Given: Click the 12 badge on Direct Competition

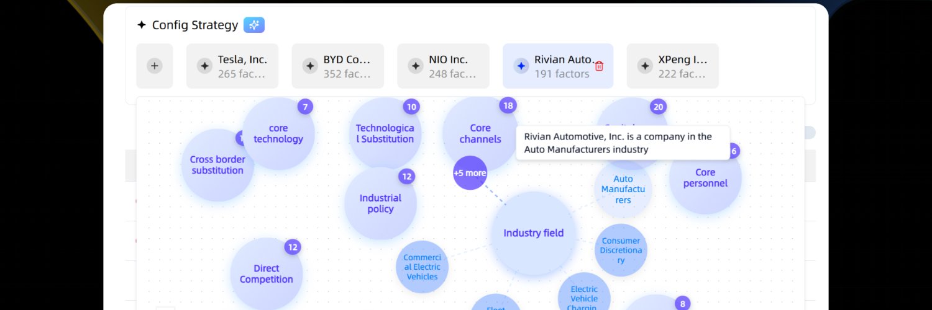Looking at the screenshot, I should [x=293, y=247].
